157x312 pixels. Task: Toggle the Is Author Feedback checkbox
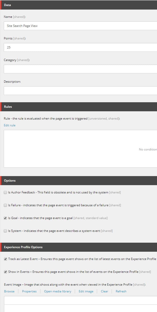pyautogui.click(x=5, y=192)
